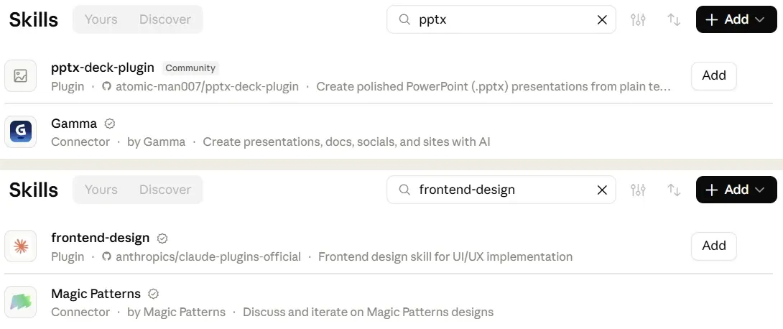Open sort options in the frontend-design search panel
Screen dimensions: 783x329
tap(674, 190)
